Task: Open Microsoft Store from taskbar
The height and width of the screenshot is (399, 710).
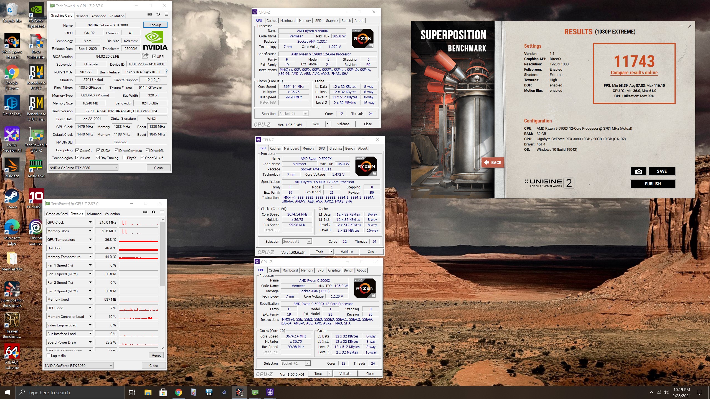Action: tap(163, 392)
